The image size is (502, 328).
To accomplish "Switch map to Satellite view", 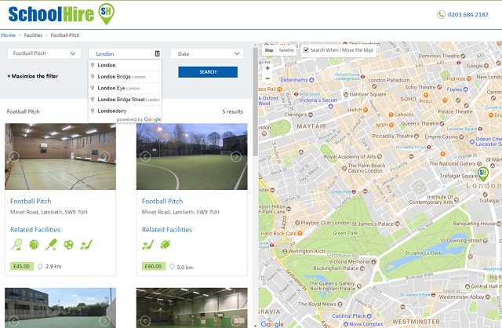I will [x=286, y=50].
